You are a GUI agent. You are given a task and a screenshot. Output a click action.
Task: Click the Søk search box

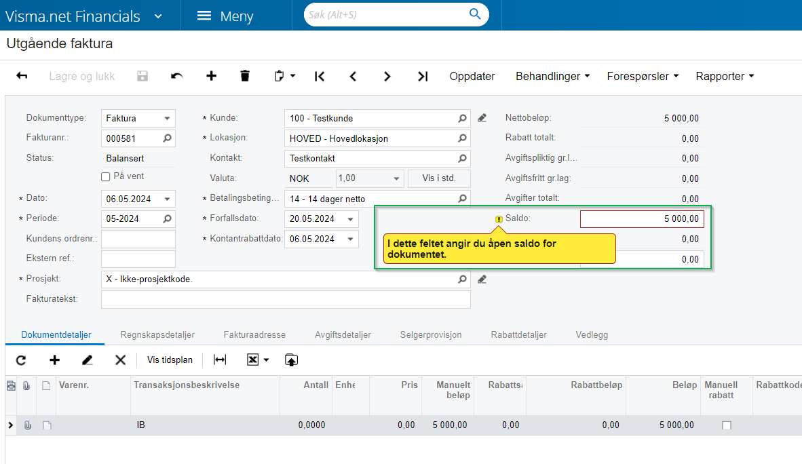click(x=387, y=15)
